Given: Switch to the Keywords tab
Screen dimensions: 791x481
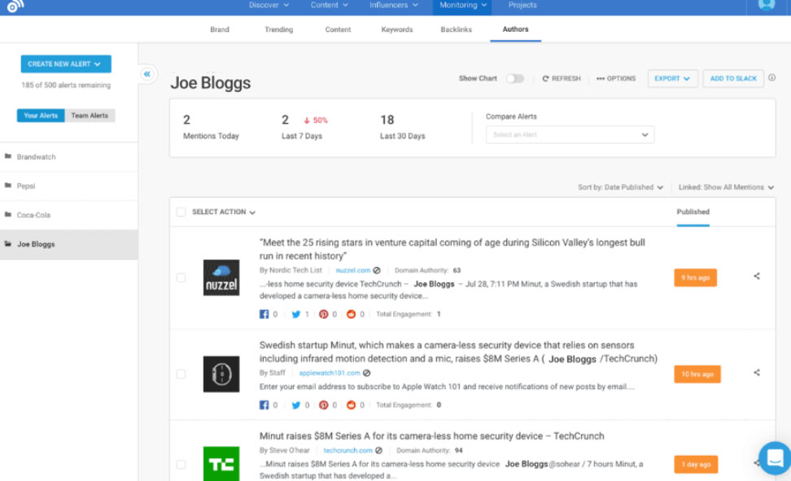Looking at the screenshot, I should pyautogui.click(x=397, y=29).
